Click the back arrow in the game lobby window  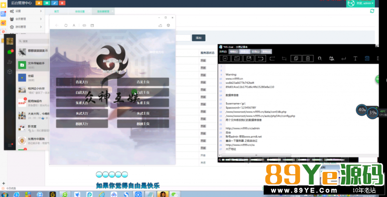[x=57, y=26]
